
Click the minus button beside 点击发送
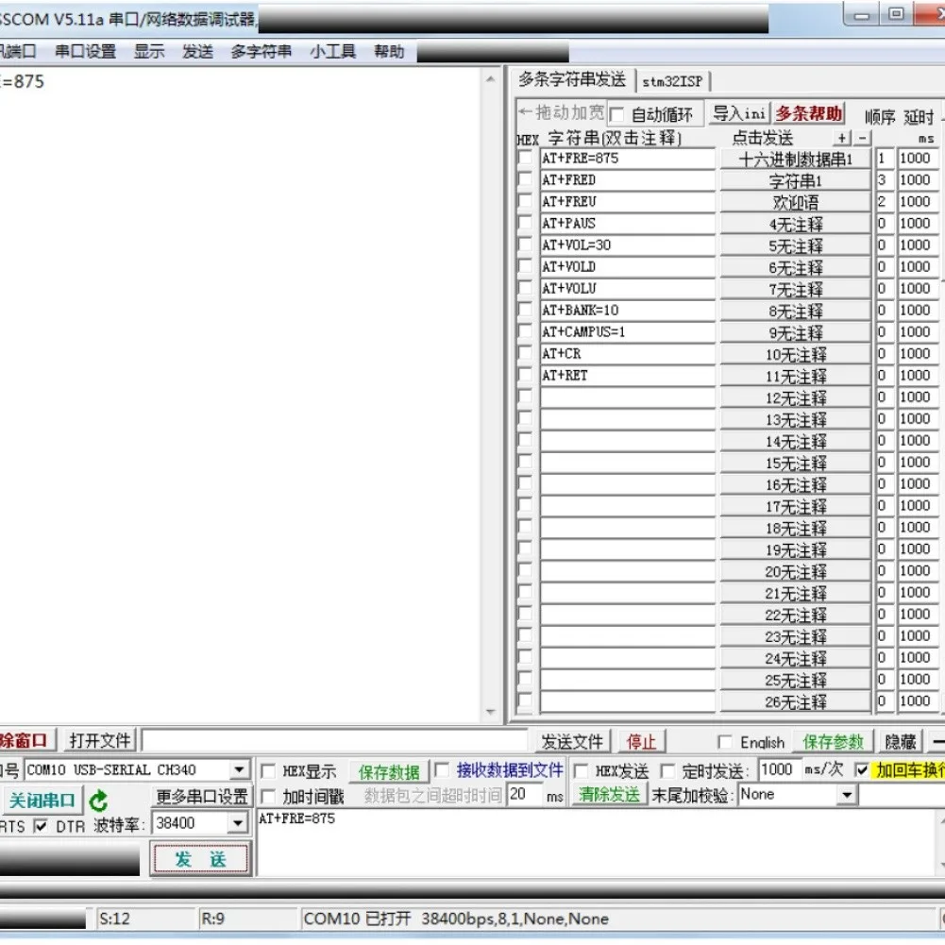pyautogui.click(x=860, y=139)
